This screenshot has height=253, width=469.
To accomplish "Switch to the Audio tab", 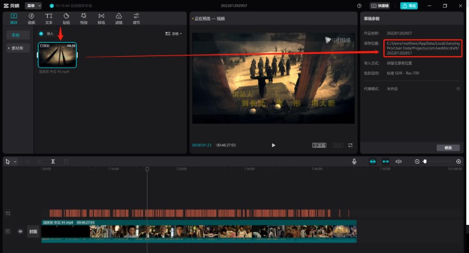I will pyautogui.click(x=31, y=19).
